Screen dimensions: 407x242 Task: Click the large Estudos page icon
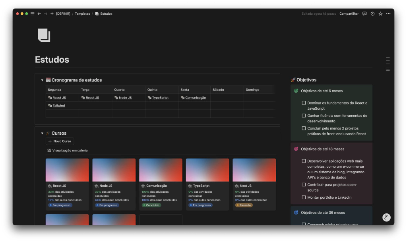44,35
